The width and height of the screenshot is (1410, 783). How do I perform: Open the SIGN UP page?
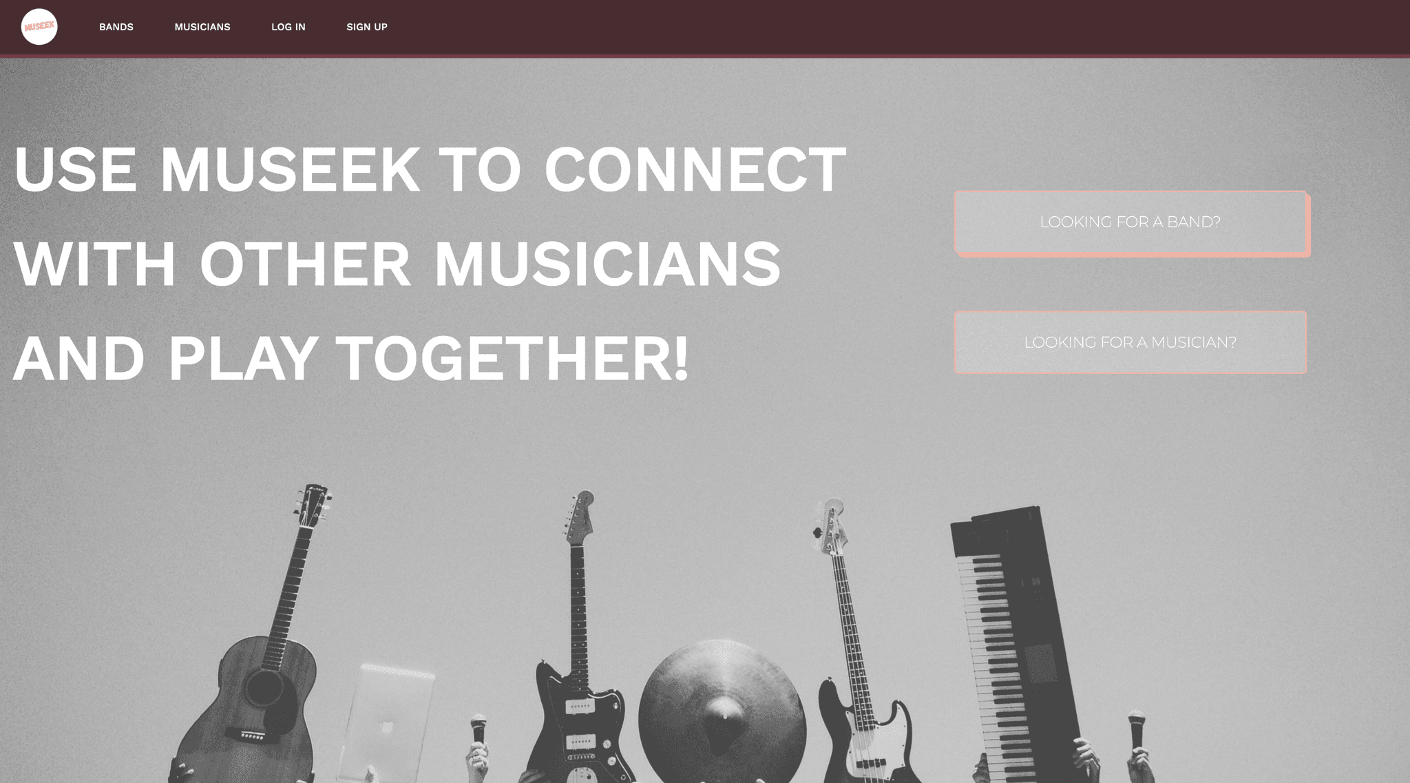[x=367, y=27]
